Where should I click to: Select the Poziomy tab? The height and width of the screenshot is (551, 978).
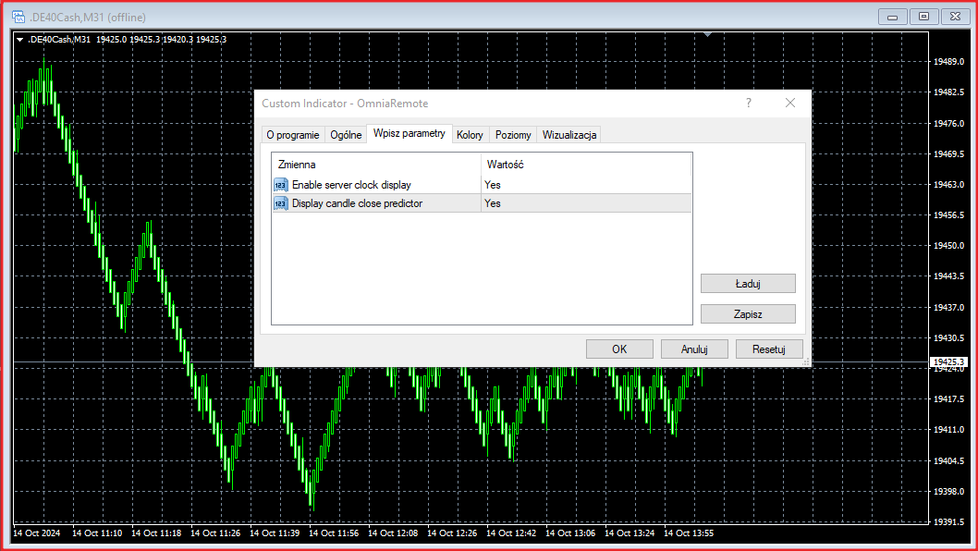(513, 135)
